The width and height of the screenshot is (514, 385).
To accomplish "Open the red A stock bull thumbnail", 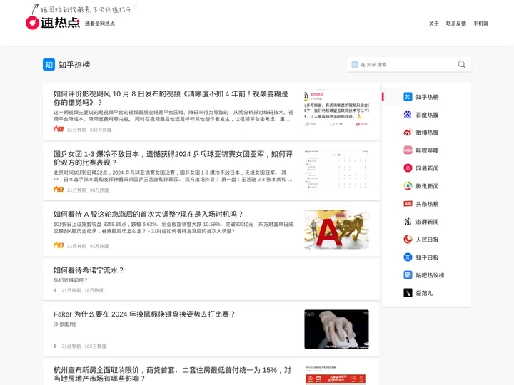I will coord(337,230).
